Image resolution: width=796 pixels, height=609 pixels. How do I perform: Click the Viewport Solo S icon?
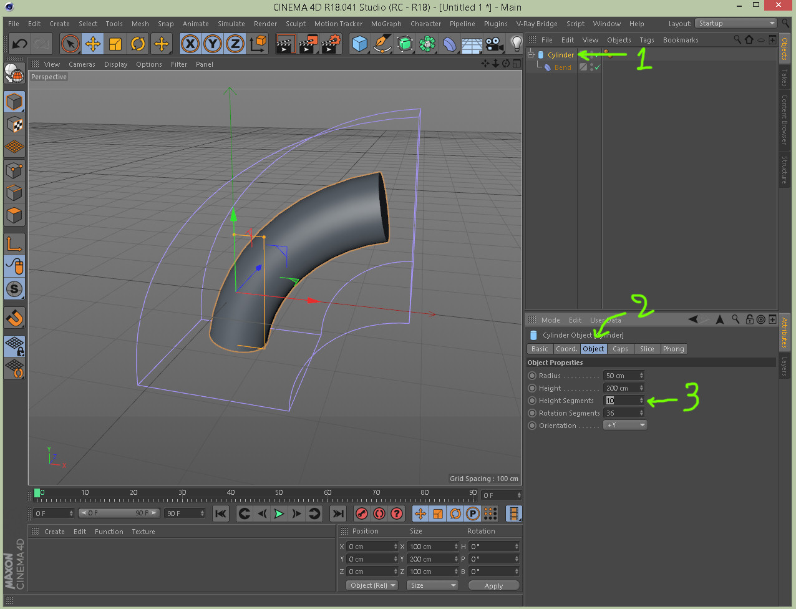coord(14,289)
